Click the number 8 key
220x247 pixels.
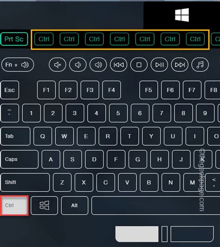(x=183, y=113)
